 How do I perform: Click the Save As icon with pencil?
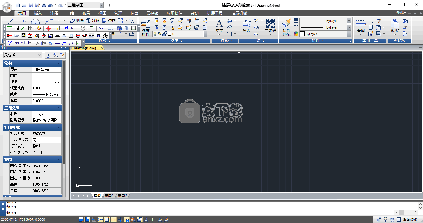37,5
